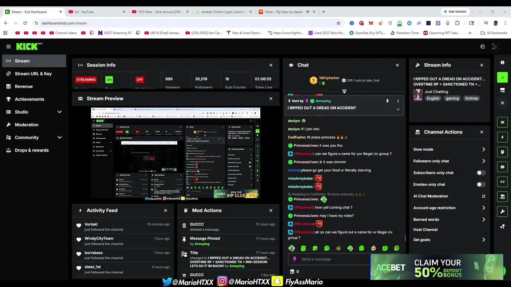Click the English language tag
Screen dimensions: 511x287
[x=433, y=98]
